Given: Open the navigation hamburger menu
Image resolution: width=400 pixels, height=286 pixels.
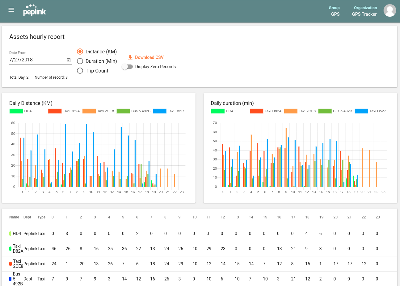Looking at the screenshot, I should point(11,10).
